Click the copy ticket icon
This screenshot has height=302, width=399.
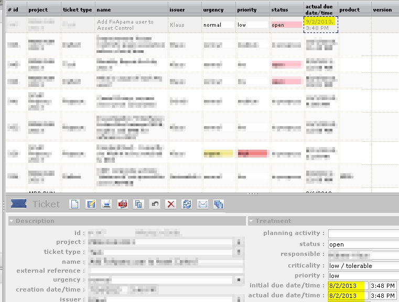pos(138,204)
